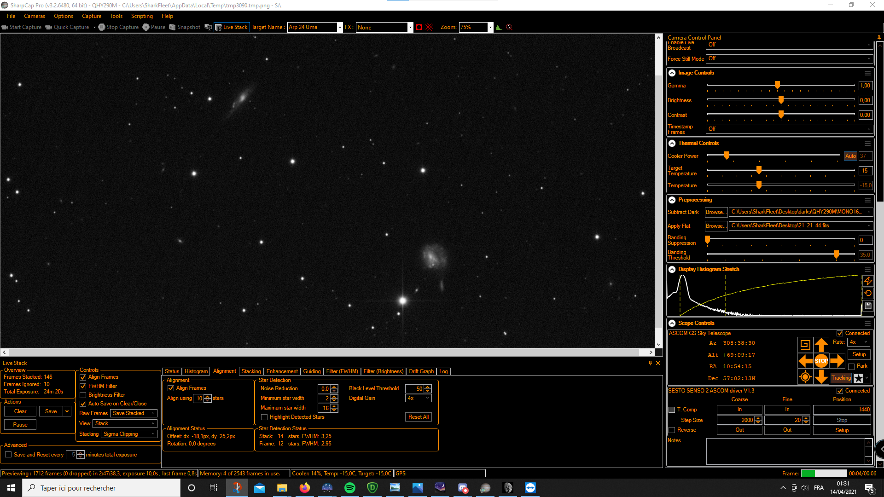Screen dimensions: 884x497
Task: Open the Scripting menu
Action: click(142, 16)
